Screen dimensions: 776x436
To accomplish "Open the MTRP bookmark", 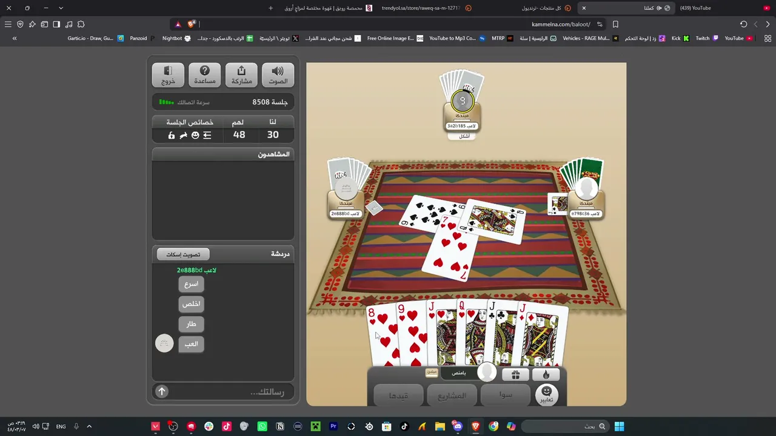I will pos(501,38).
